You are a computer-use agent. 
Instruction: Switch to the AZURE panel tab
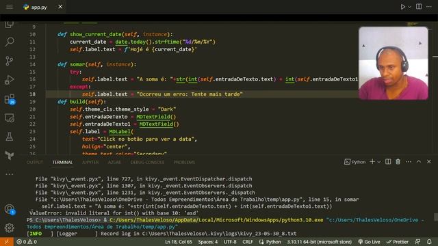click(114, 162)
